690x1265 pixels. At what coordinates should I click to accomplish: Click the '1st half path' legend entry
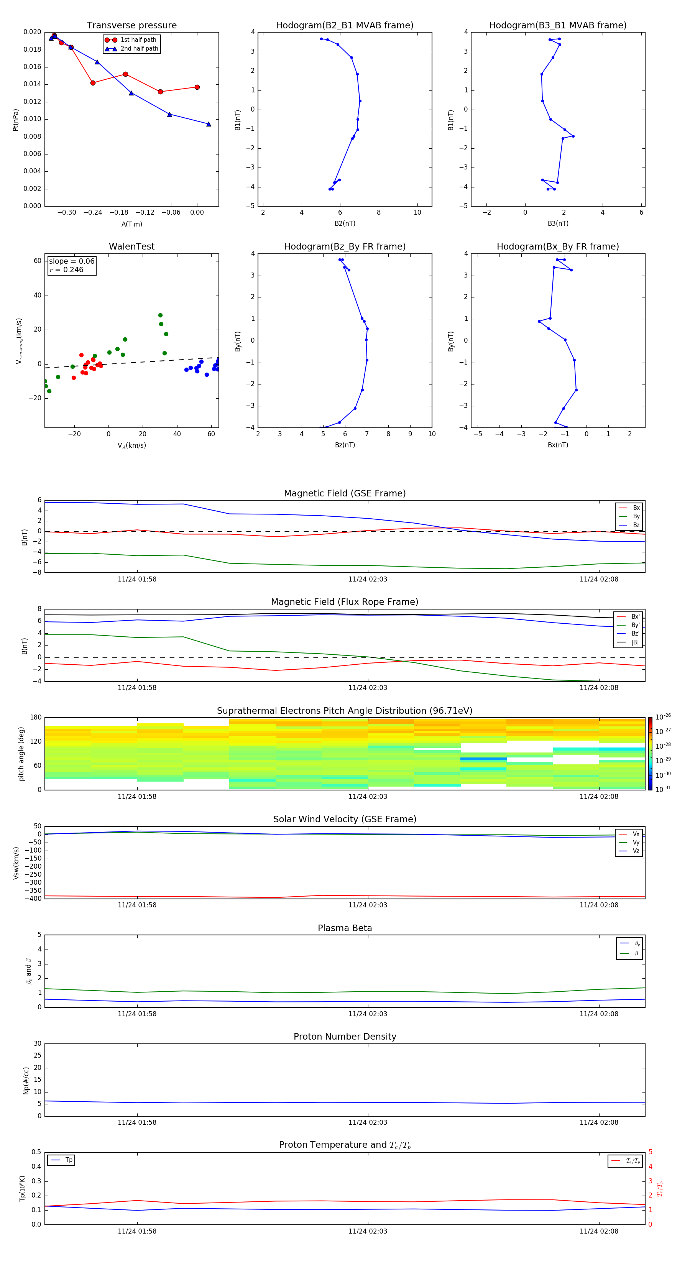pyautogui.click(x=131, y=40)
